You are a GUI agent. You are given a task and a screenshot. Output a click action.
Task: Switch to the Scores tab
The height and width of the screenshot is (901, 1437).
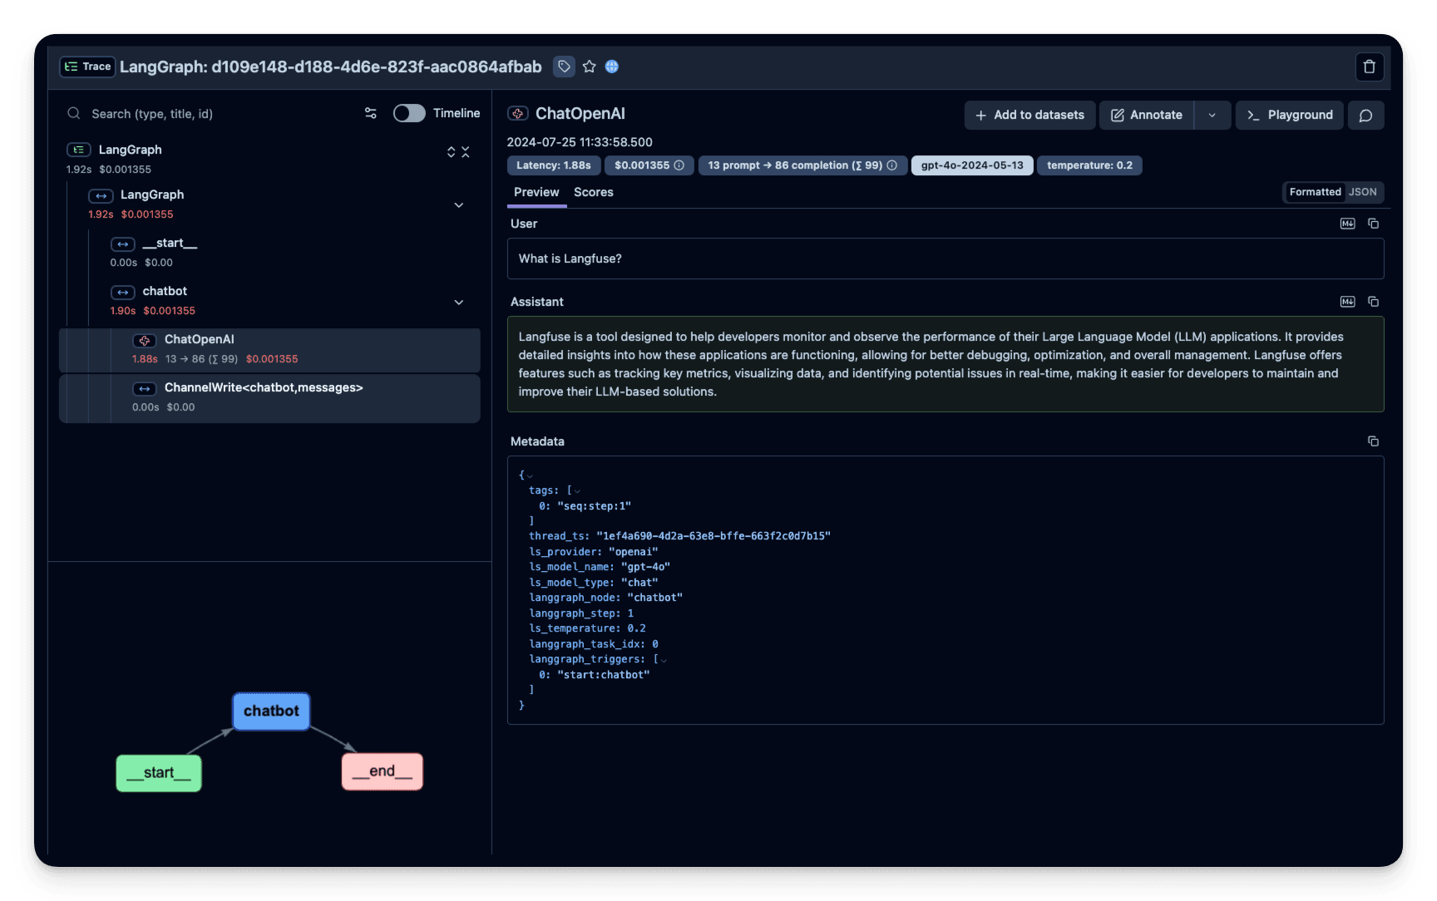593,192
